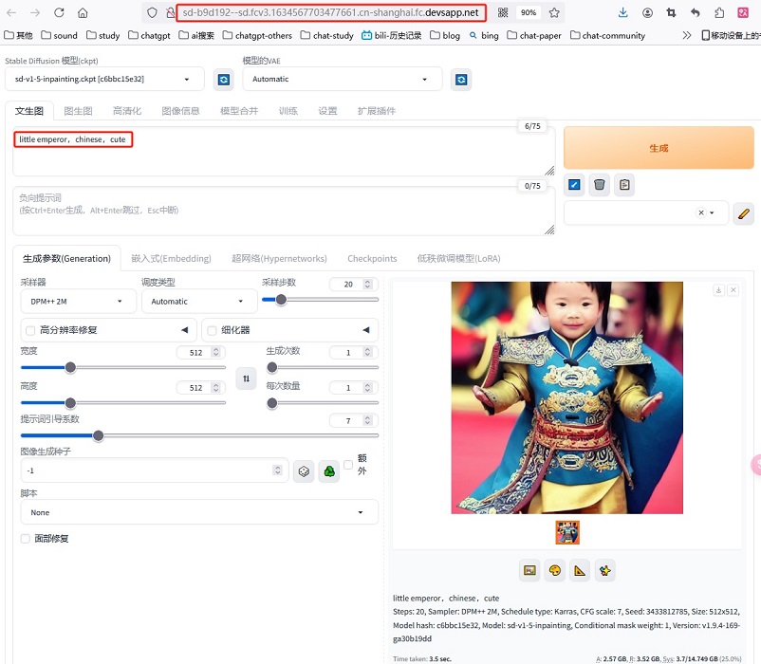Screen dimensions: 761x664
Task: Expand the Hires fix section arrow
Action: [184, 330]
